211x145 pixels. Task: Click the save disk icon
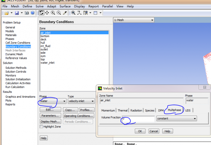pos(16,13)
